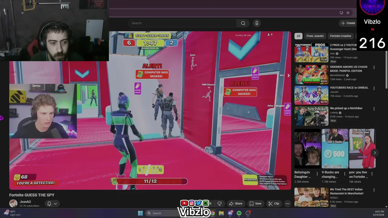Save video to a playlist
This screenshot has width=388, height=218.
pos(255,203)
